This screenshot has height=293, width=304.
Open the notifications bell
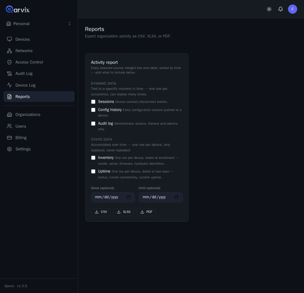281,9
